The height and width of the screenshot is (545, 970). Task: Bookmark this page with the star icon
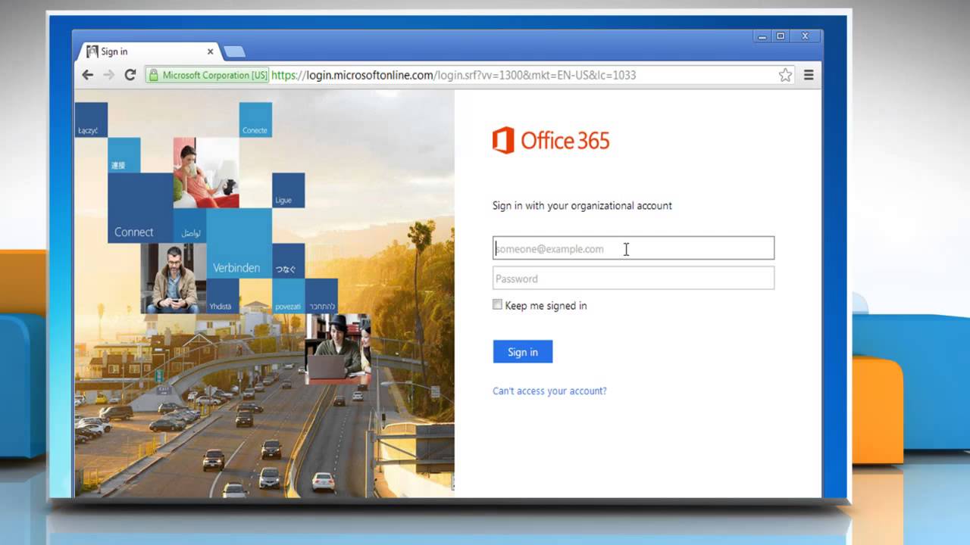[785, 75]
